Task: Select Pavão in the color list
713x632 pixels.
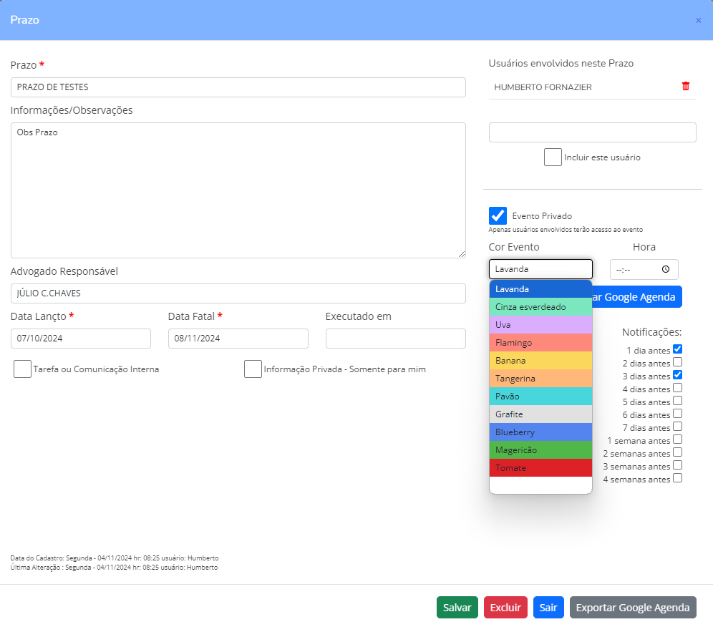Action: click(540, 397)
